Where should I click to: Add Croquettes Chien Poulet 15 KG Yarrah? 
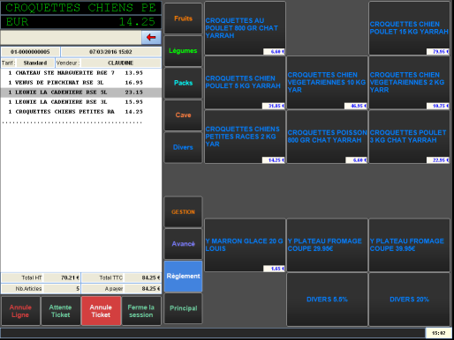click(x=409, y=28)
